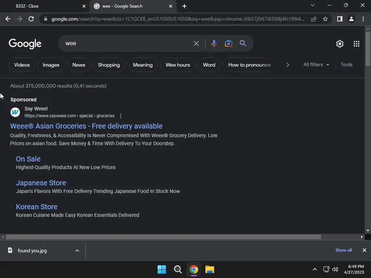
Task: Select the Wee hours filter chip
Action: click(178, 65)
